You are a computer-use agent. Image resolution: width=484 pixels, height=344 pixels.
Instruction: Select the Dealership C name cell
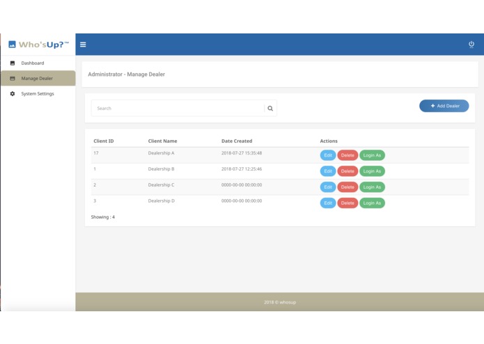[161, 185]
